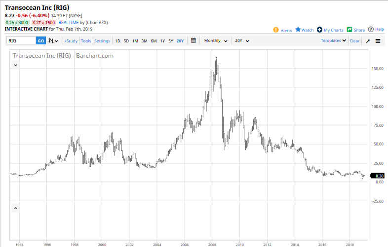Add RIG to Watch list star

298,30
